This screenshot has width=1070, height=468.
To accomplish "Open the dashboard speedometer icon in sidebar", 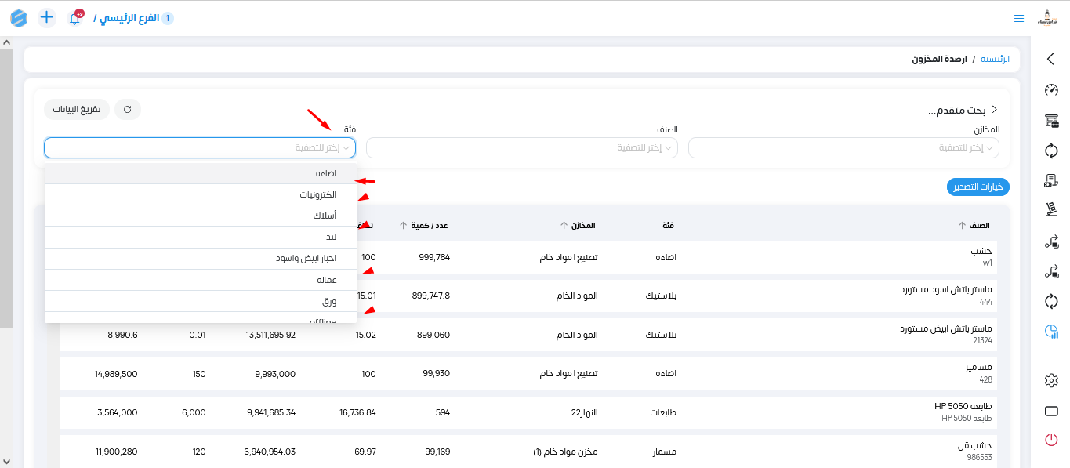I will coord(1051,90).
